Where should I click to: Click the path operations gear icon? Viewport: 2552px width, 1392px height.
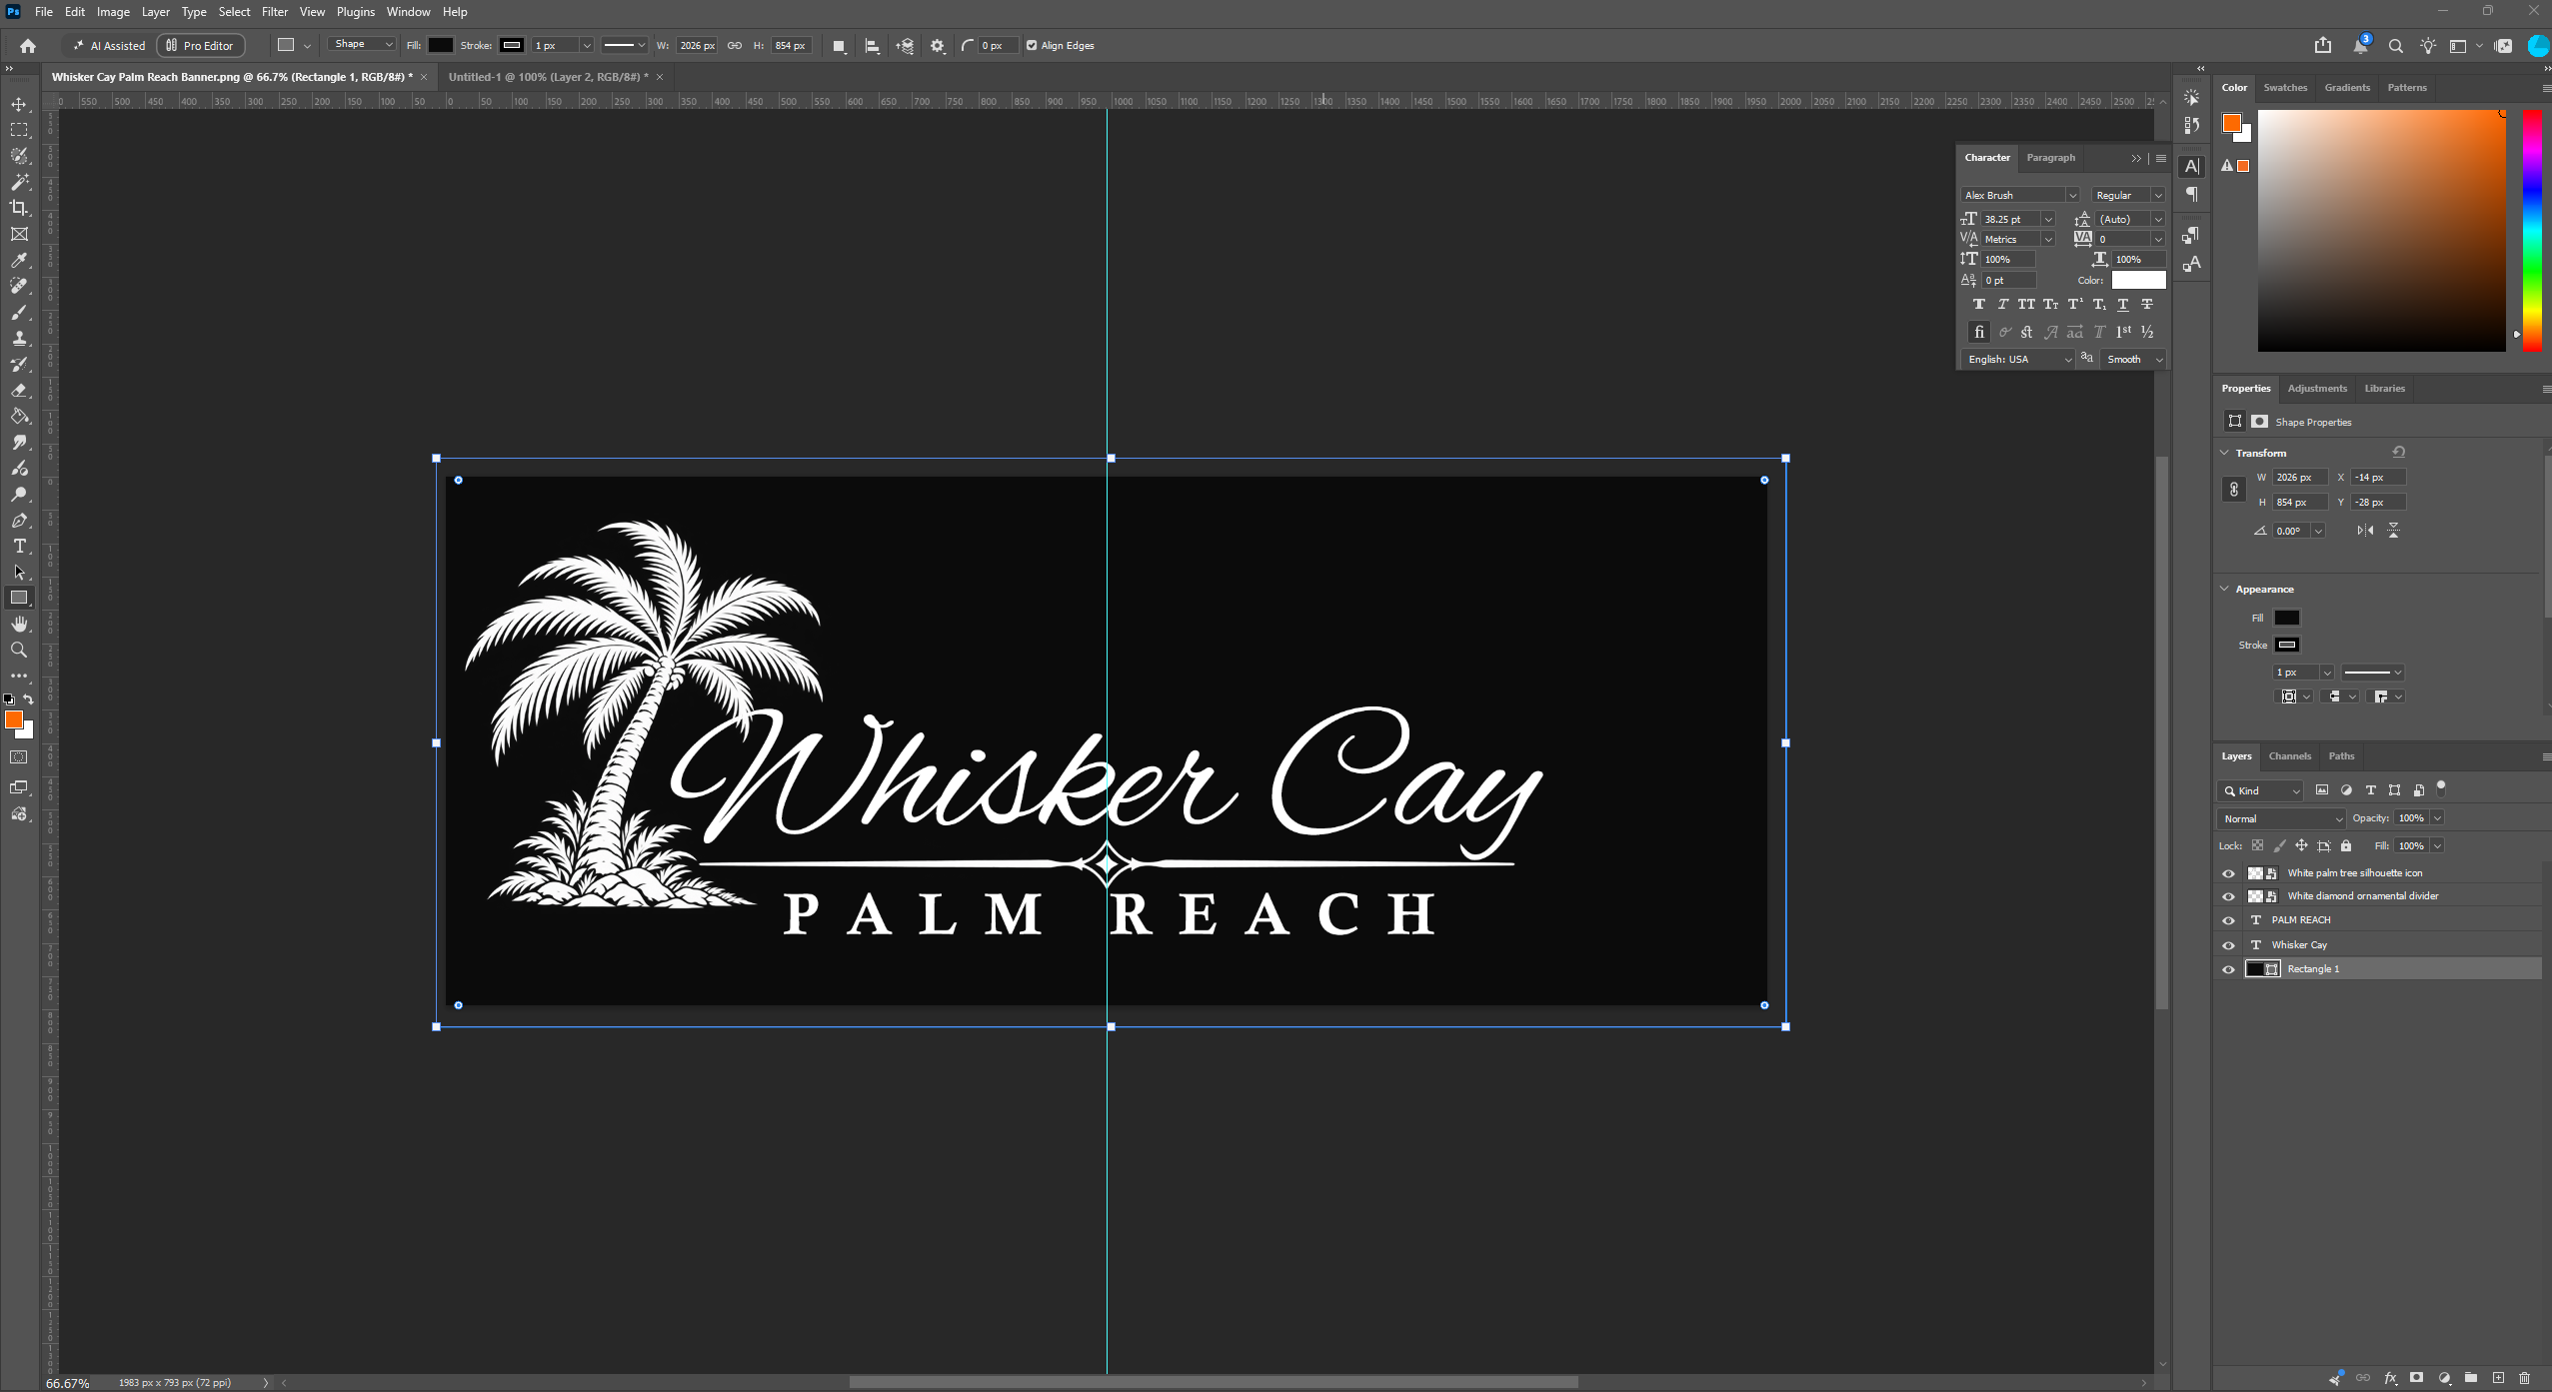point(937,46)
